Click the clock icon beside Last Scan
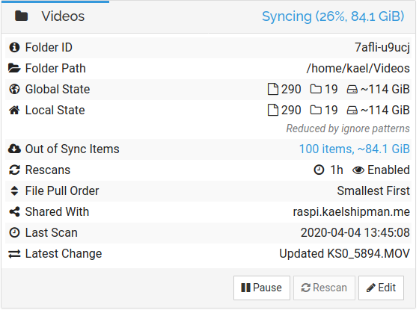The image size is (419, 310). (x=14, y=232)
